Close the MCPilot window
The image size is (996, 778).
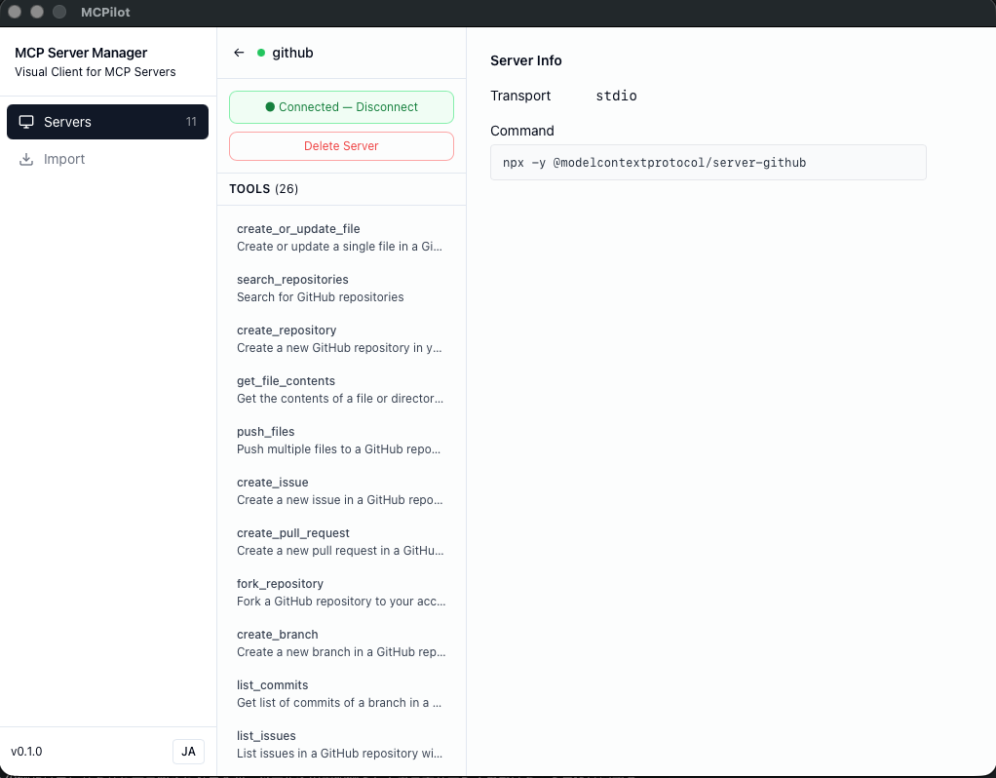pos(15,12)
